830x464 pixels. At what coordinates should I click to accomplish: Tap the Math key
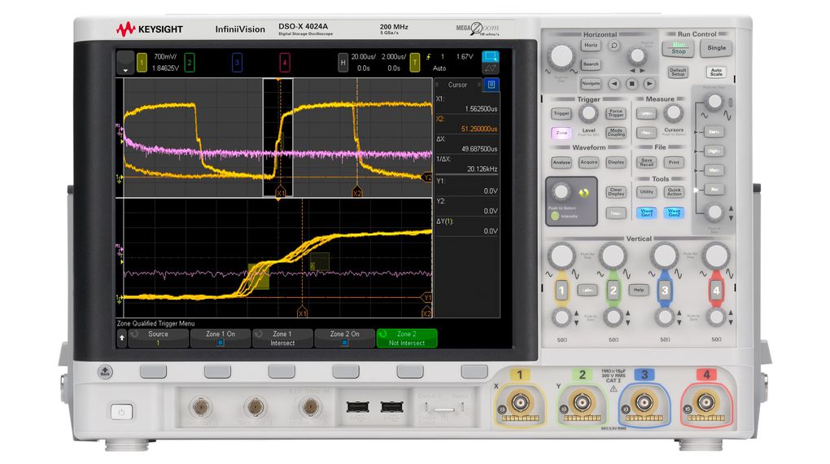714,170
